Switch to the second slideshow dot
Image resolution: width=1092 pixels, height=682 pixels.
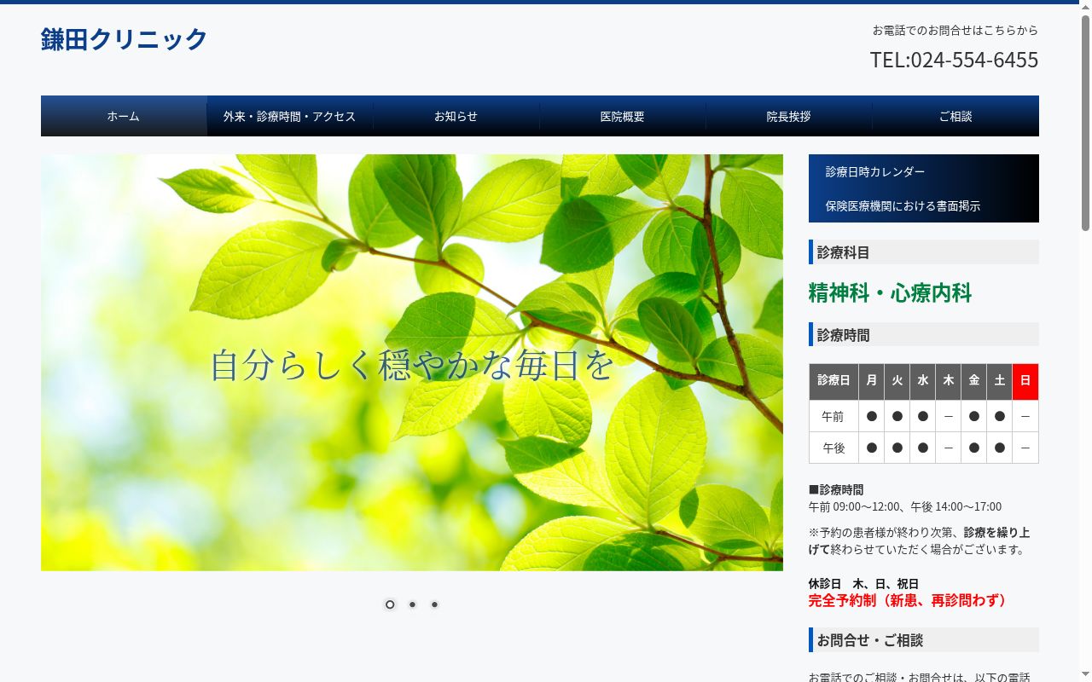coord(412,604)
